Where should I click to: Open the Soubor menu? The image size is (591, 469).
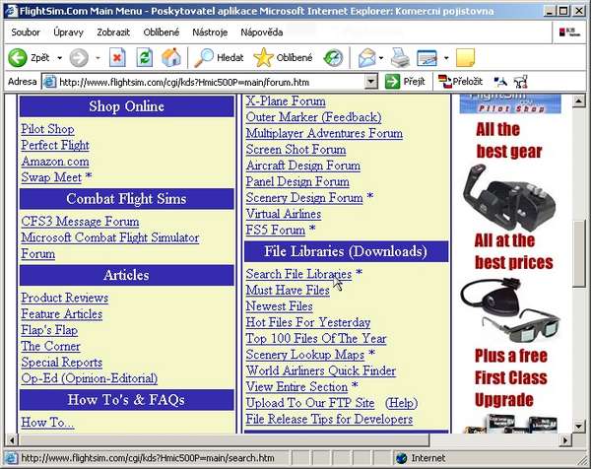(x=26, y=33)
